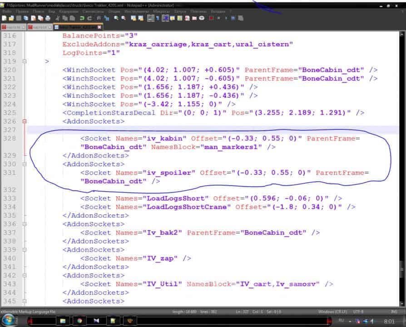The image size is (406, 327).
Task: Collapse the fold marker at line 319
Action: [25, 61]
